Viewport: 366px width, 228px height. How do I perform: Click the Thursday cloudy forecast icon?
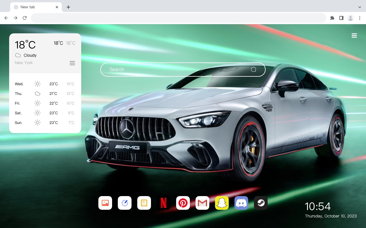click(37, 93)
